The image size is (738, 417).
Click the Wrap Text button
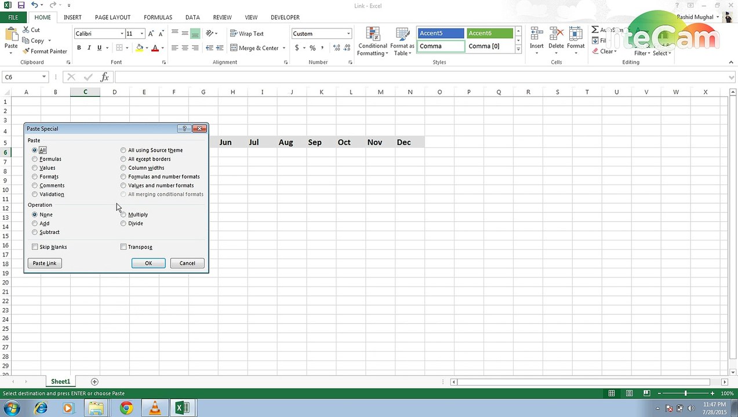click(247, 34)
